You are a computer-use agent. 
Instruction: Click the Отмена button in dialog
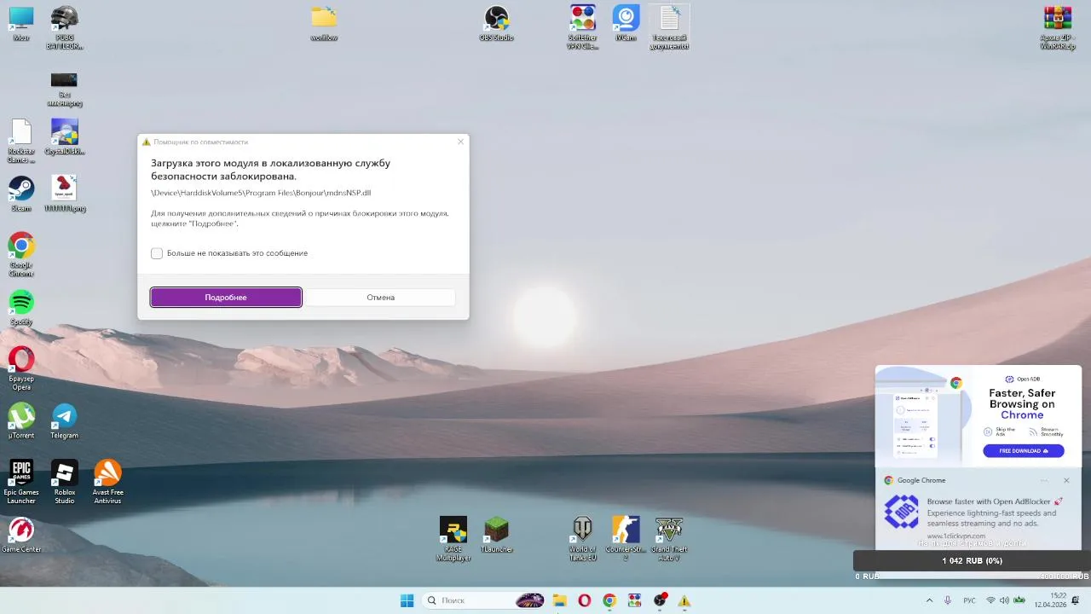point(380,297)
